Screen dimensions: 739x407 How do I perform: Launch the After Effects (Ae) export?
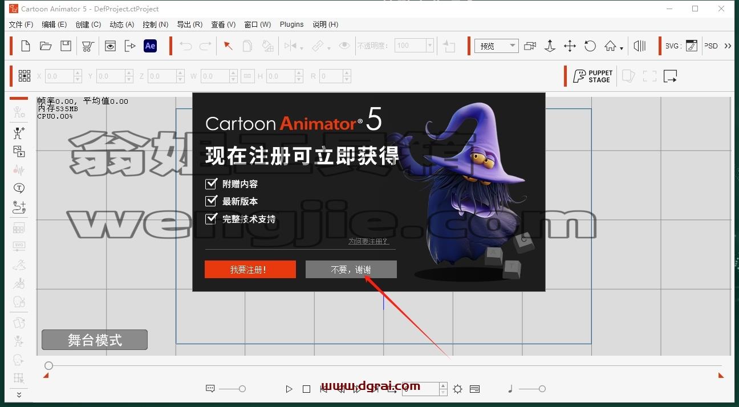150,46
